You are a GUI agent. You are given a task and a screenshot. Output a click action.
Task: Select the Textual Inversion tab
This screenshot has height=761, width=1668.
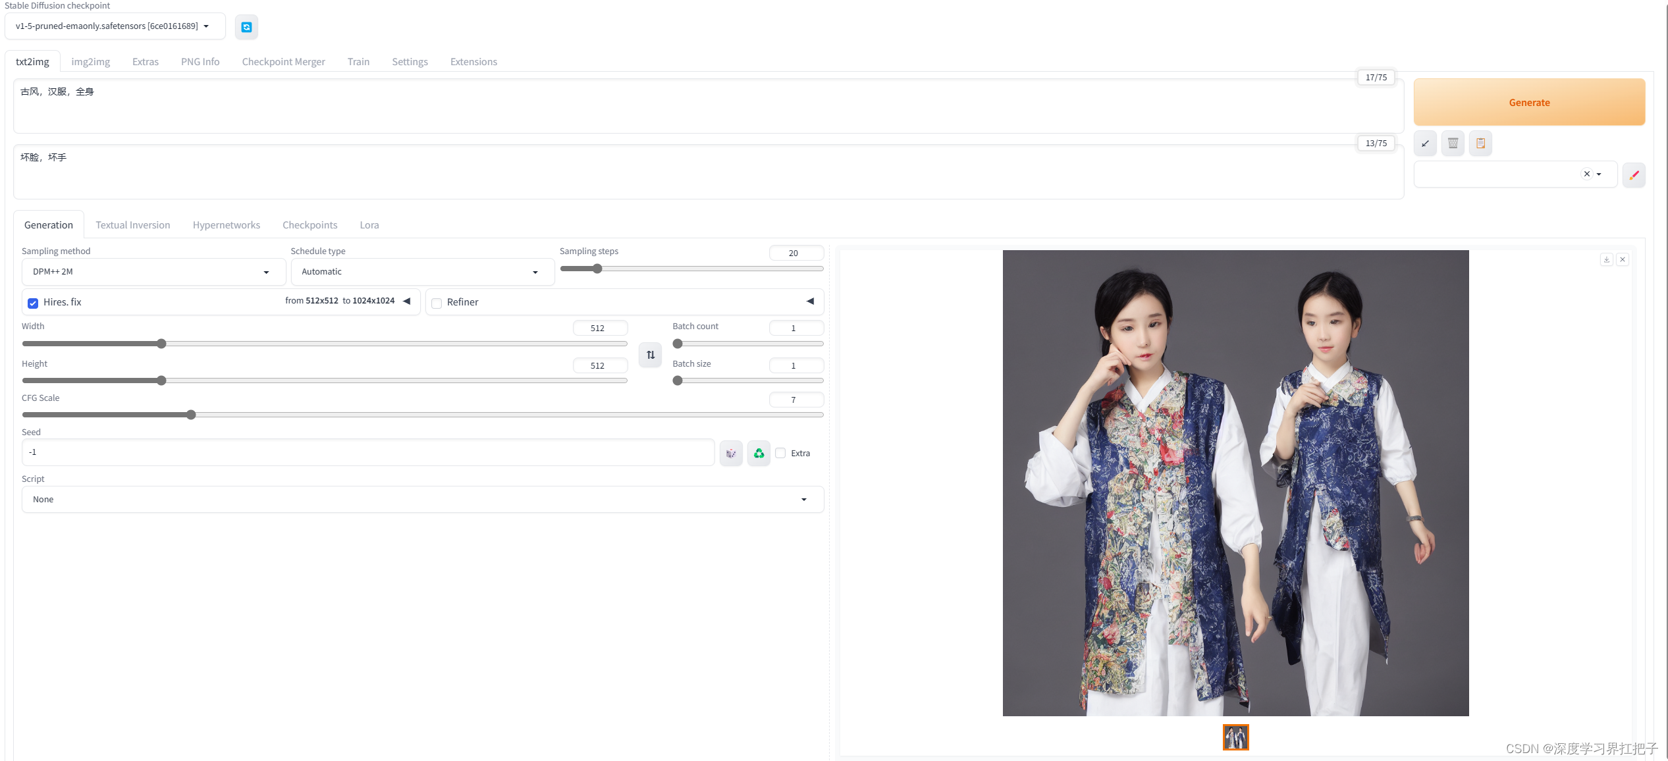tap(133, 223)
